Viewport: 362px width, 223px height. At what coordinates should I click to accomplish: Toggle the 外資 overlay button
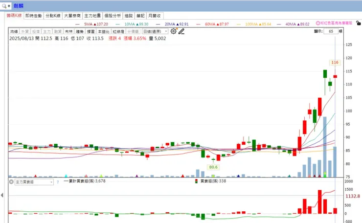[25, 31]
